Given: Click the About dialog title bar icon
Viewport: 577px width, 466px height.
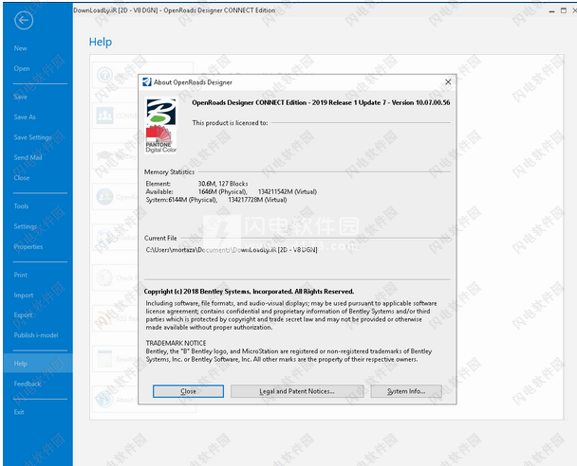Looking at the screenshot, I should (146, 81).
